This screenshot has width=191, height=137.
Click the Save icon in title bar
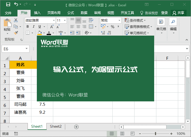pos(8,4)
